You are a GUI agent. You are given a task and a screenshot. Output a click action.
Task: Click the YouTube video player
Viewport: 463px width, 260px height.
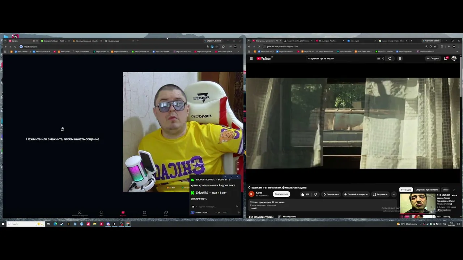click(x=353, y=123)
